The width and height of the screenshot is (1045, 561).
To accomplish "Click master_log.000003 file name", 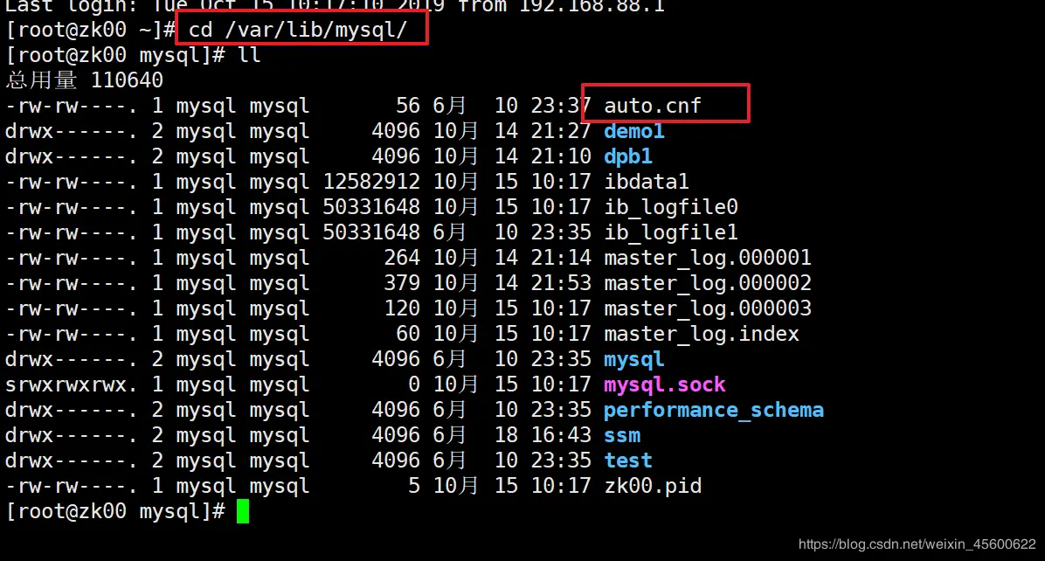I will click(707, 308).
